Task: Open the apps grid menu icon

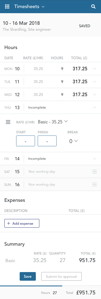Action: coord(7,6)
